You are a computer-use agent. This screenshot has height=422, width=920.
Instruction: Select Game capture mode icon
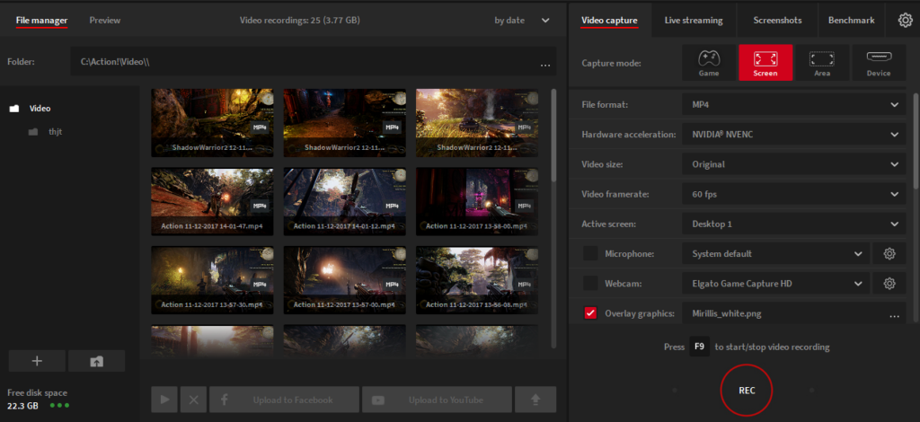pos(709,63)
